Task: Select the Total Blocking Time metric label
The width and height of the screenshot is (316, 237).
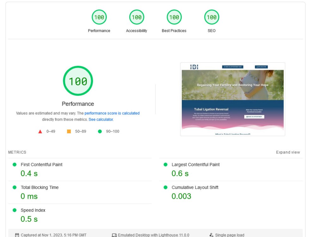Action: [40, 187]
